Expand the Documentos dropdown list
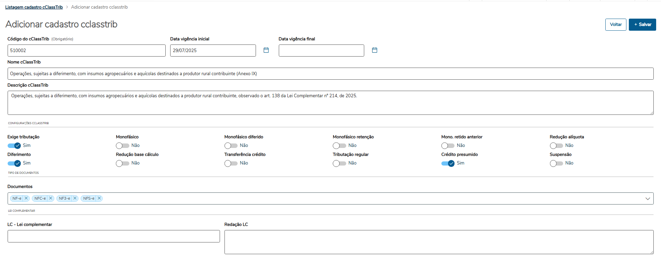This screenshot has width=661, height=259. tap(648, 199)
